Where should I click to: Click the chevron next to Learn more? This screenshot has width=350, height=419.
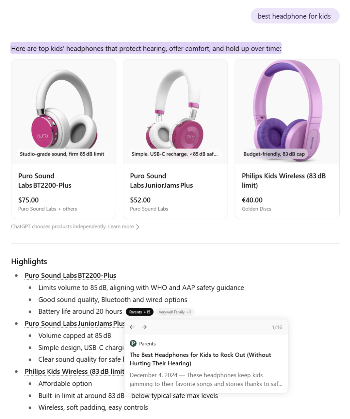pos(138,227)
